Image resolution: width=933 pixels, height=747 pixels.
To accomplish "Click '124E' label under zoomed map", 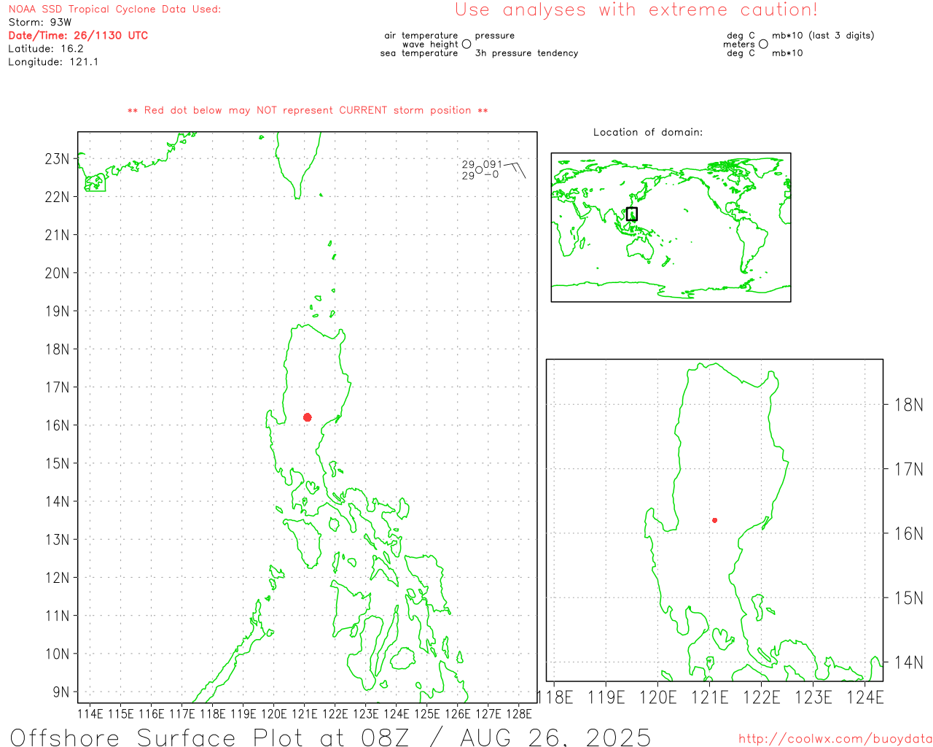I will (865, 698).
